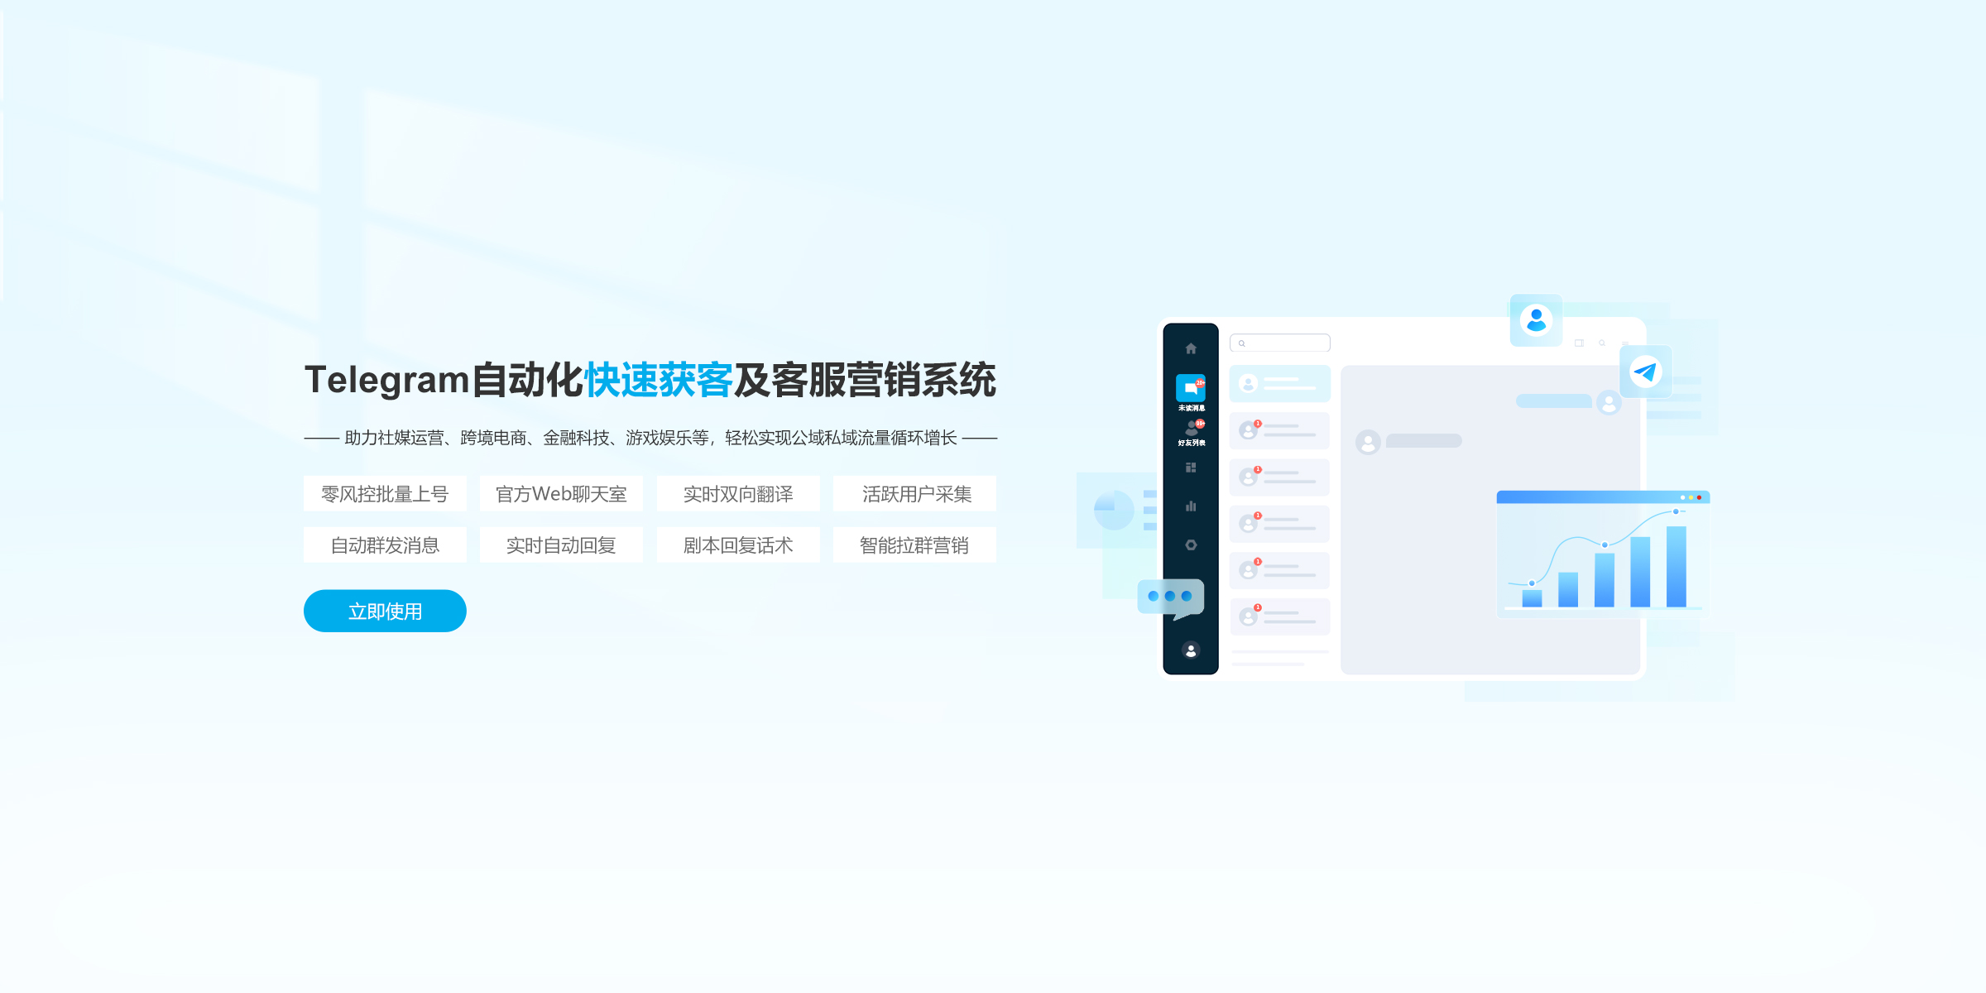
Task: Click the three-dot chat bubble icon
Action: click(x=1170, y=597)
